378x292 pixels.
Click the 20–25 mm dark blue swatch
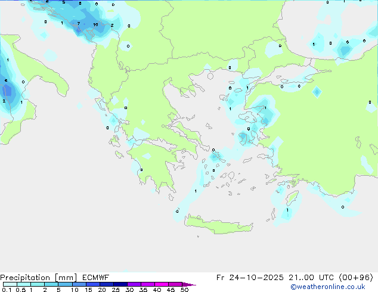[106, 284]
